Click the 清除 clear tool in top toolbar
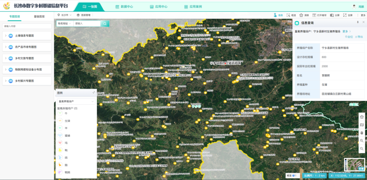Viewport: 367px width, 180px height. click(304, 15)
